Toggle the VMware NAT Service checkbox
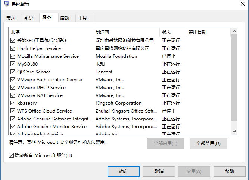The width and height of the screenshot is (249, 180). [13, 95]
